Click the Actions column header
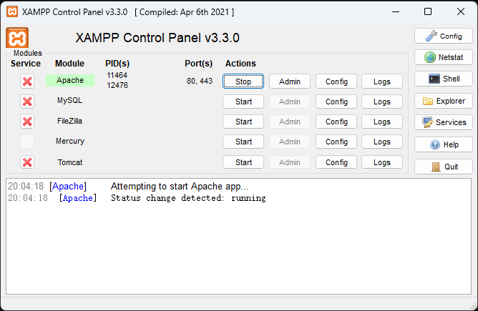Screen dimensions: 478x311 [x=240, y=64]
